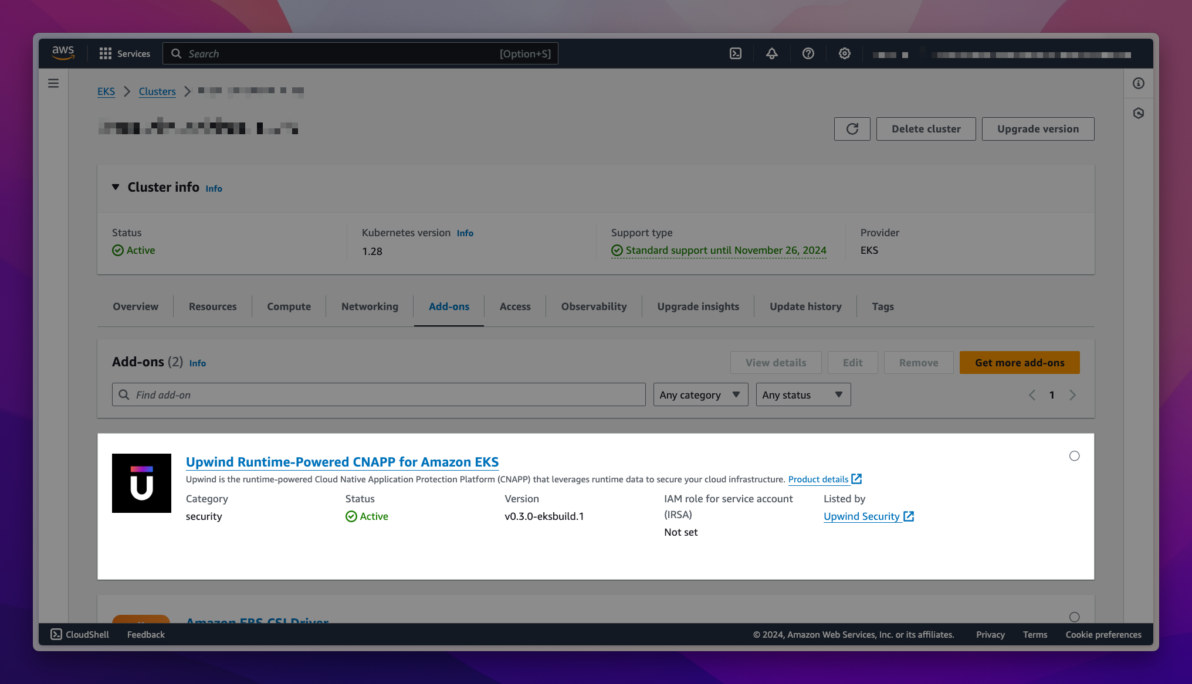This screenshot has width=1192, height=684.
Task: Open CloudShell from top navigation bar icon
Action: 736,53
